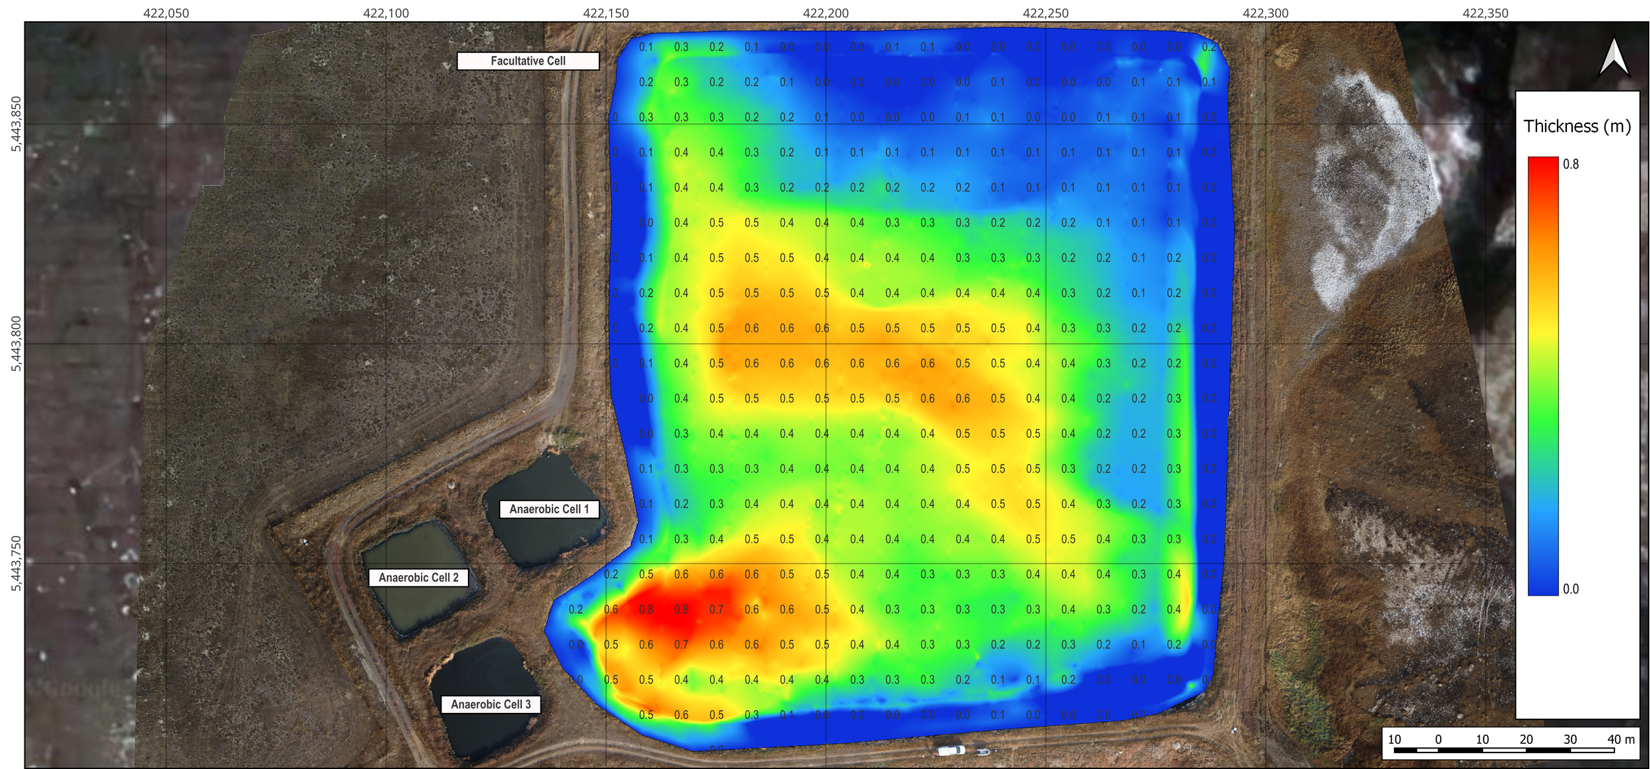The height and width of the screenshot is (769, 1650).
Task: Click the Thickness (m) legend title
Action: click(1576, 127)
